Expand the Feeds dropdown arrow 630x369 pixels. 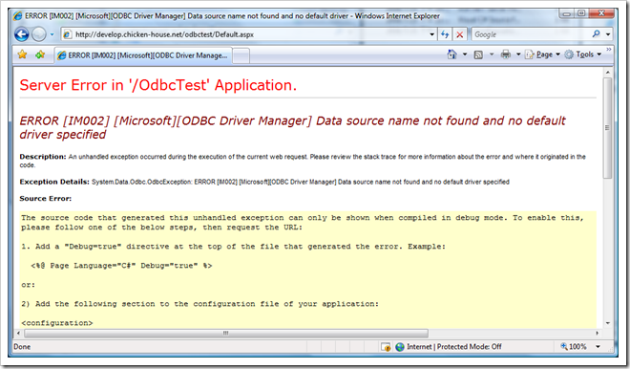pyautogui.click(x=492, y=54)
